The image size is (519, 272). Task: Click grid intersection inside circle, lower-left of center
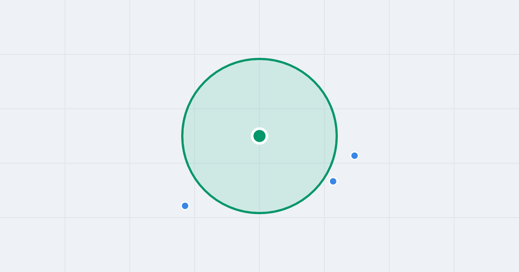195,163
